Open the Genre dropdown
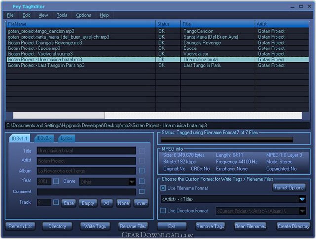 [x=132, y=182]
